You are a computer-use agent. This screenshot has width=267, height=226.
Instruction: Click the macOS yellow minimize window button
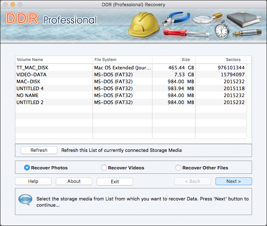(13, 4)
